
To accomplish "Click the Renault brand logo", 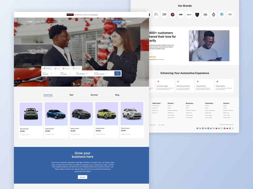I will coord(214,15).
